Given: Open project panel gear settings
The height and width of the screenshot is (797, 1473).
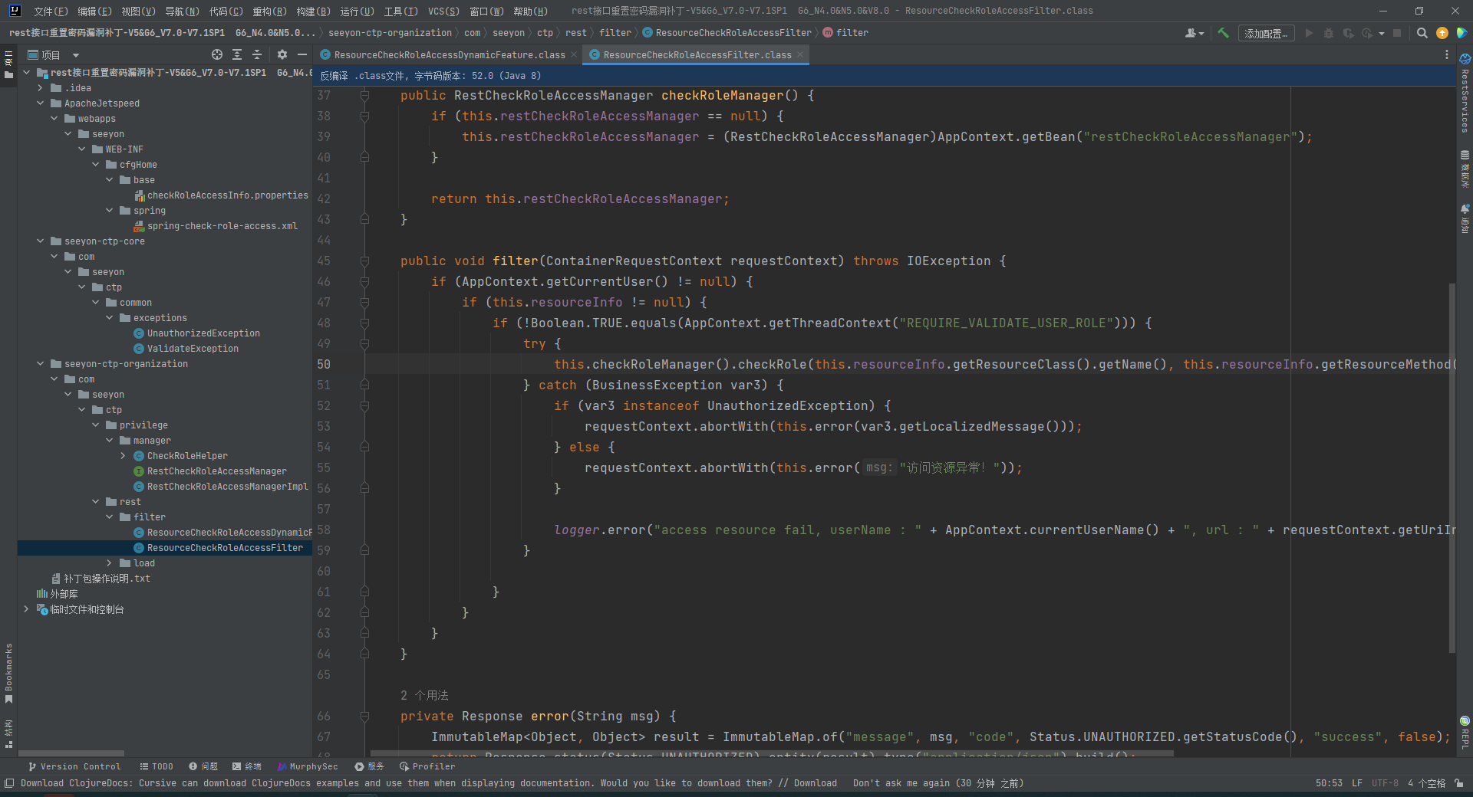Looking at the screenshot, I should pos(282,55).
